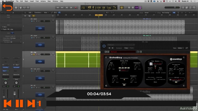Image resolution: width=198 pixels, height=111 pixels.
Task: Start playback with Logic play button
Action: [71, 8]
